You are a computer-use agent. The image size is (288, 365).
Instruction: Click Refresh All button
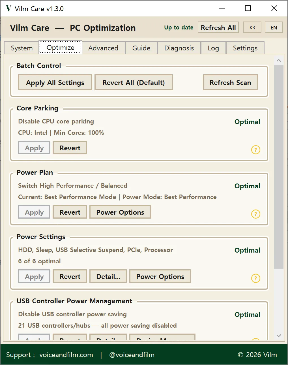[x=218, y=27]
